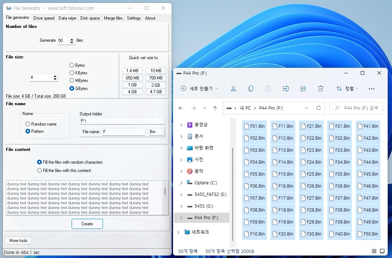Set quick size to 4.7 GB

156,92
